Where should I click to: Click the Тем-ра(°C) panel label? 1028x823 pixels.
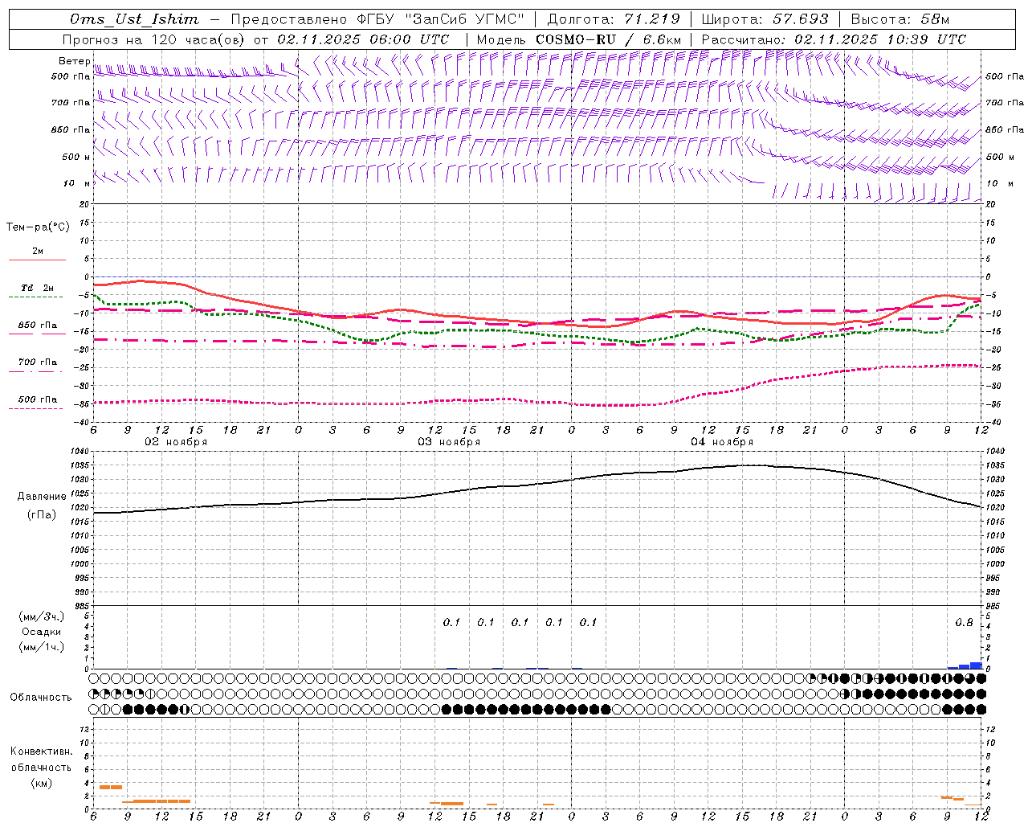tap(38, 227)
